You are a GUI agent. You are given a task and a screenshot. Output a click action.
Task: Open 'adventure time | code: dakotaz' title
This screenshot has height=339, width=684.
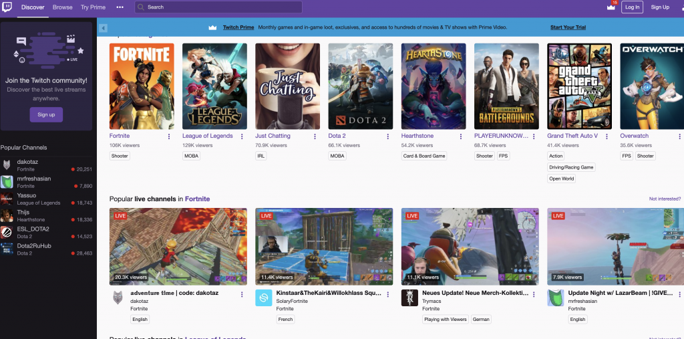point(174,293)
